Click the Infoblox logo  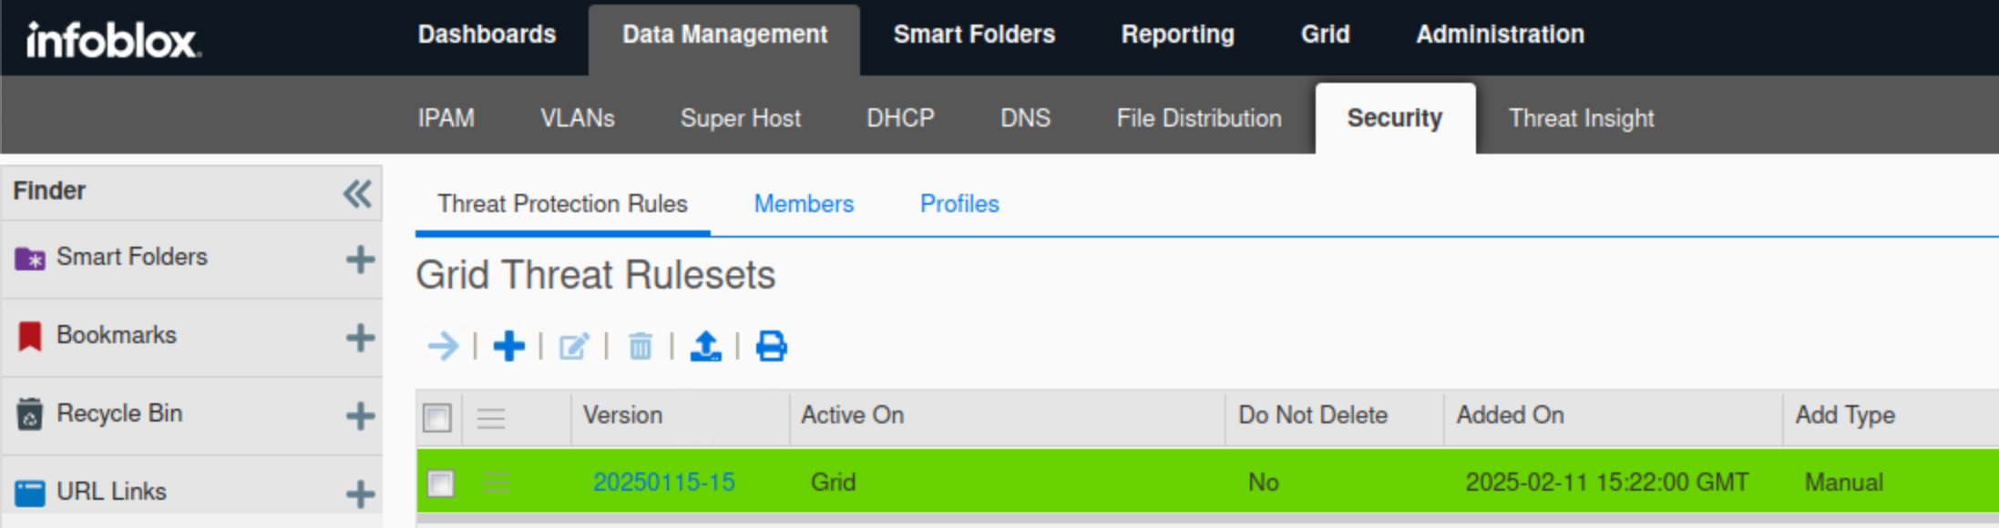114,40
